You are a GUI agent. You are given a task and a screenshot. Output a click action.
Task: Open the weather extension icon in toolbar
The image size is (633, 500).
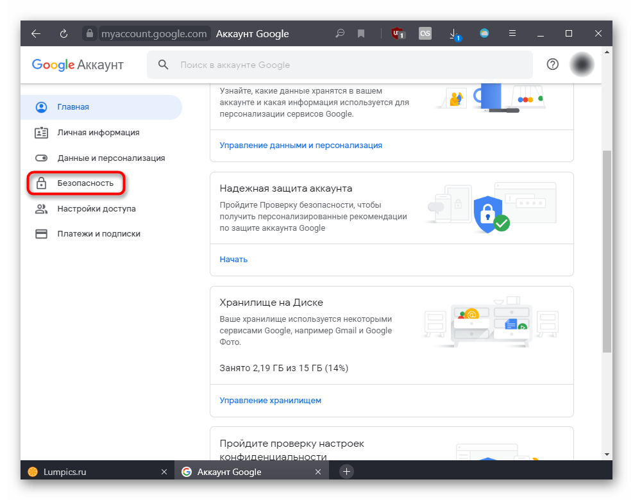[484, 34]
